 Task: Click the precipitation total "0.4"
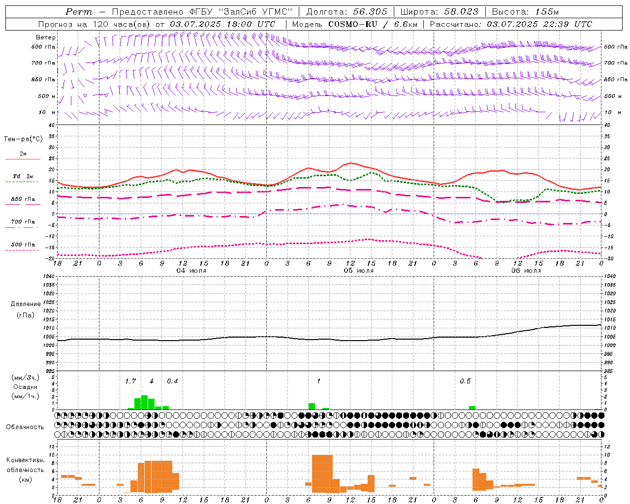coord(172,381)
